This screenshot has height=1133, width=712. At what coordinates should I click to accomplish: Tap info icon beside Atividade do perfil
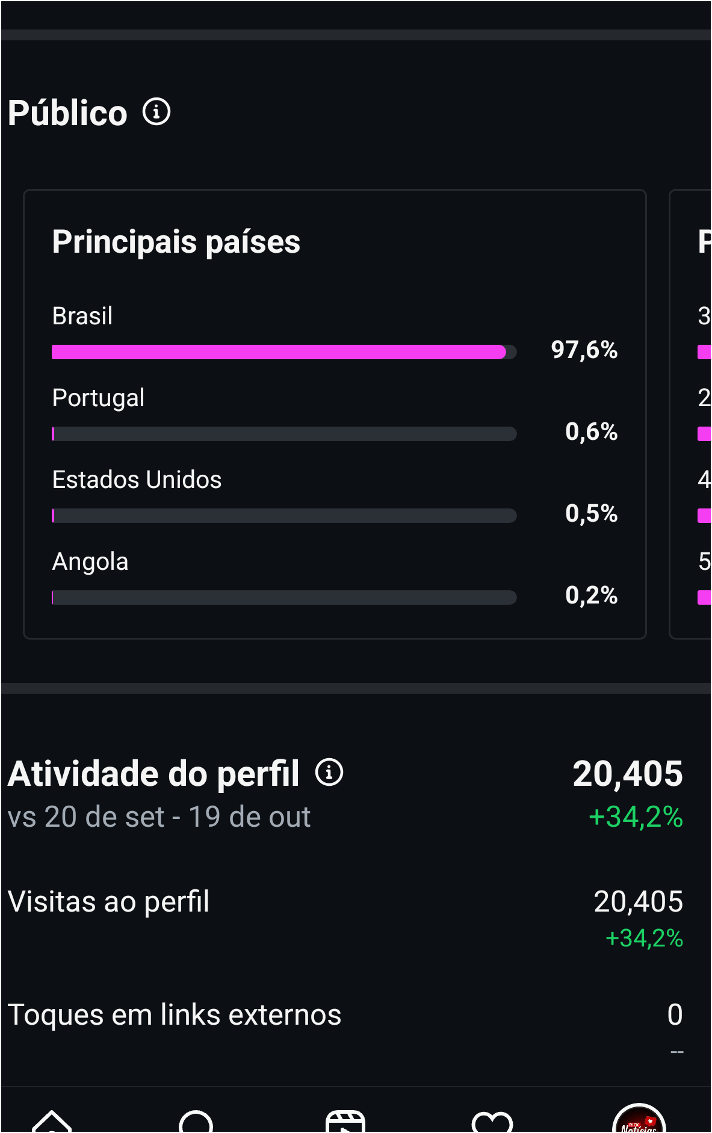329,772
